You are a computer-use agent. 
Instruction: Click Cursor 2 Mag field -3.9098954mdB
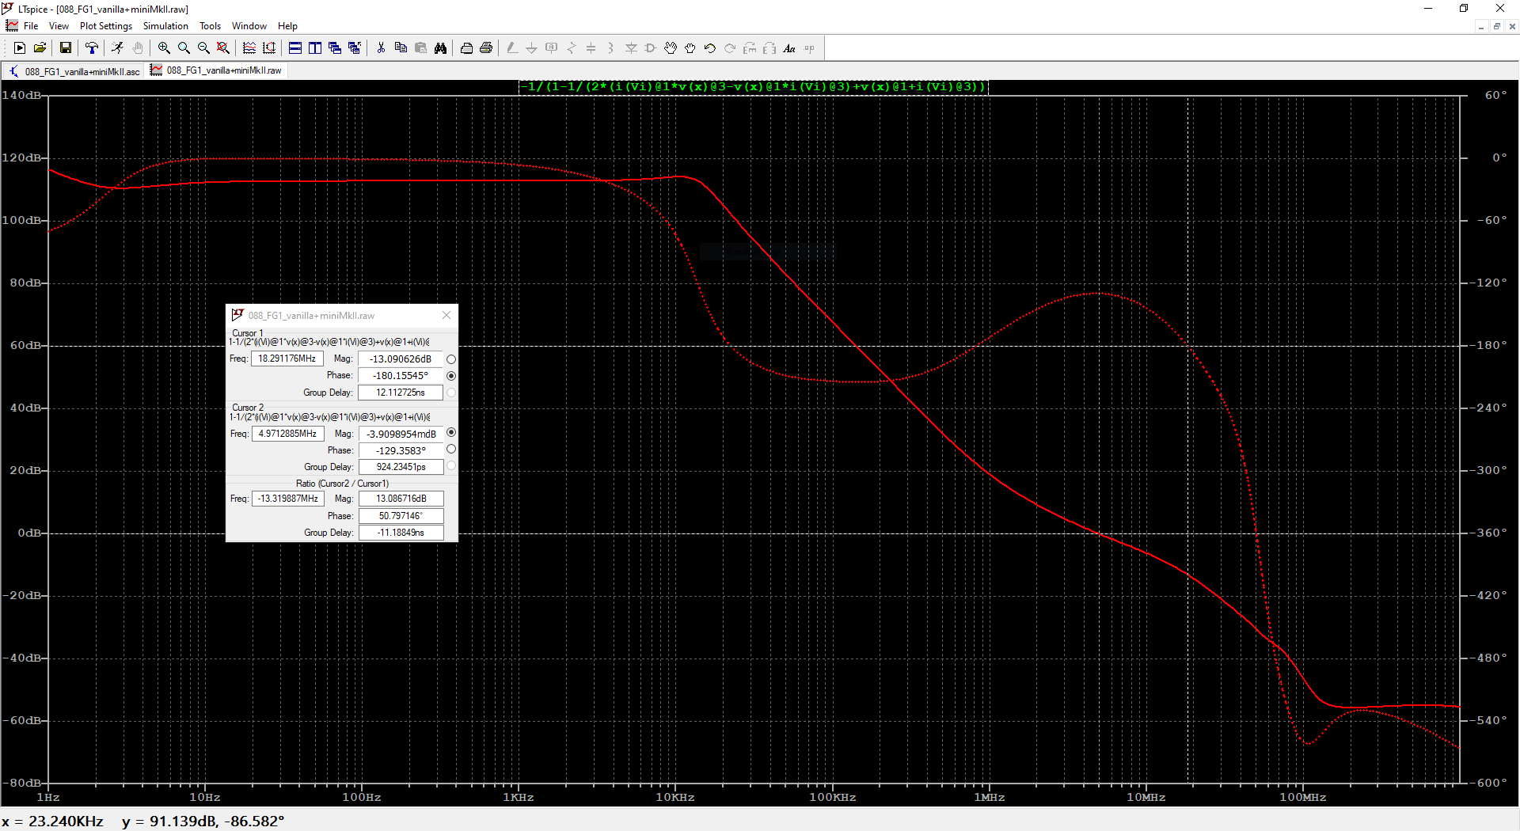point(401,434)
